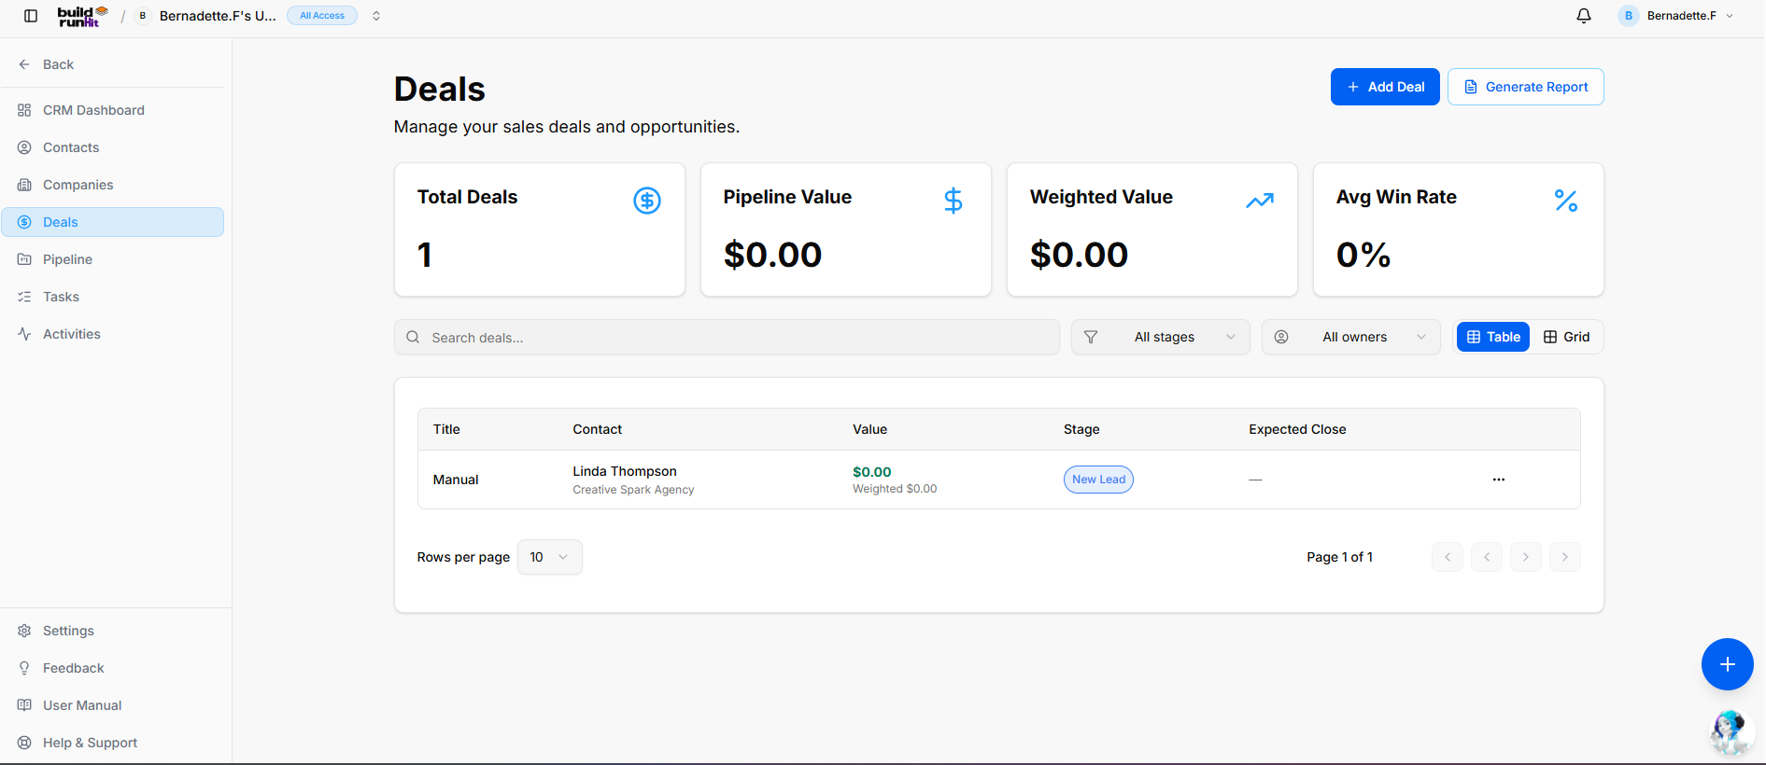Open the Linda Thompson contact
The width and height of the screenshot is (1766, 765).
(x=625, y=471)
